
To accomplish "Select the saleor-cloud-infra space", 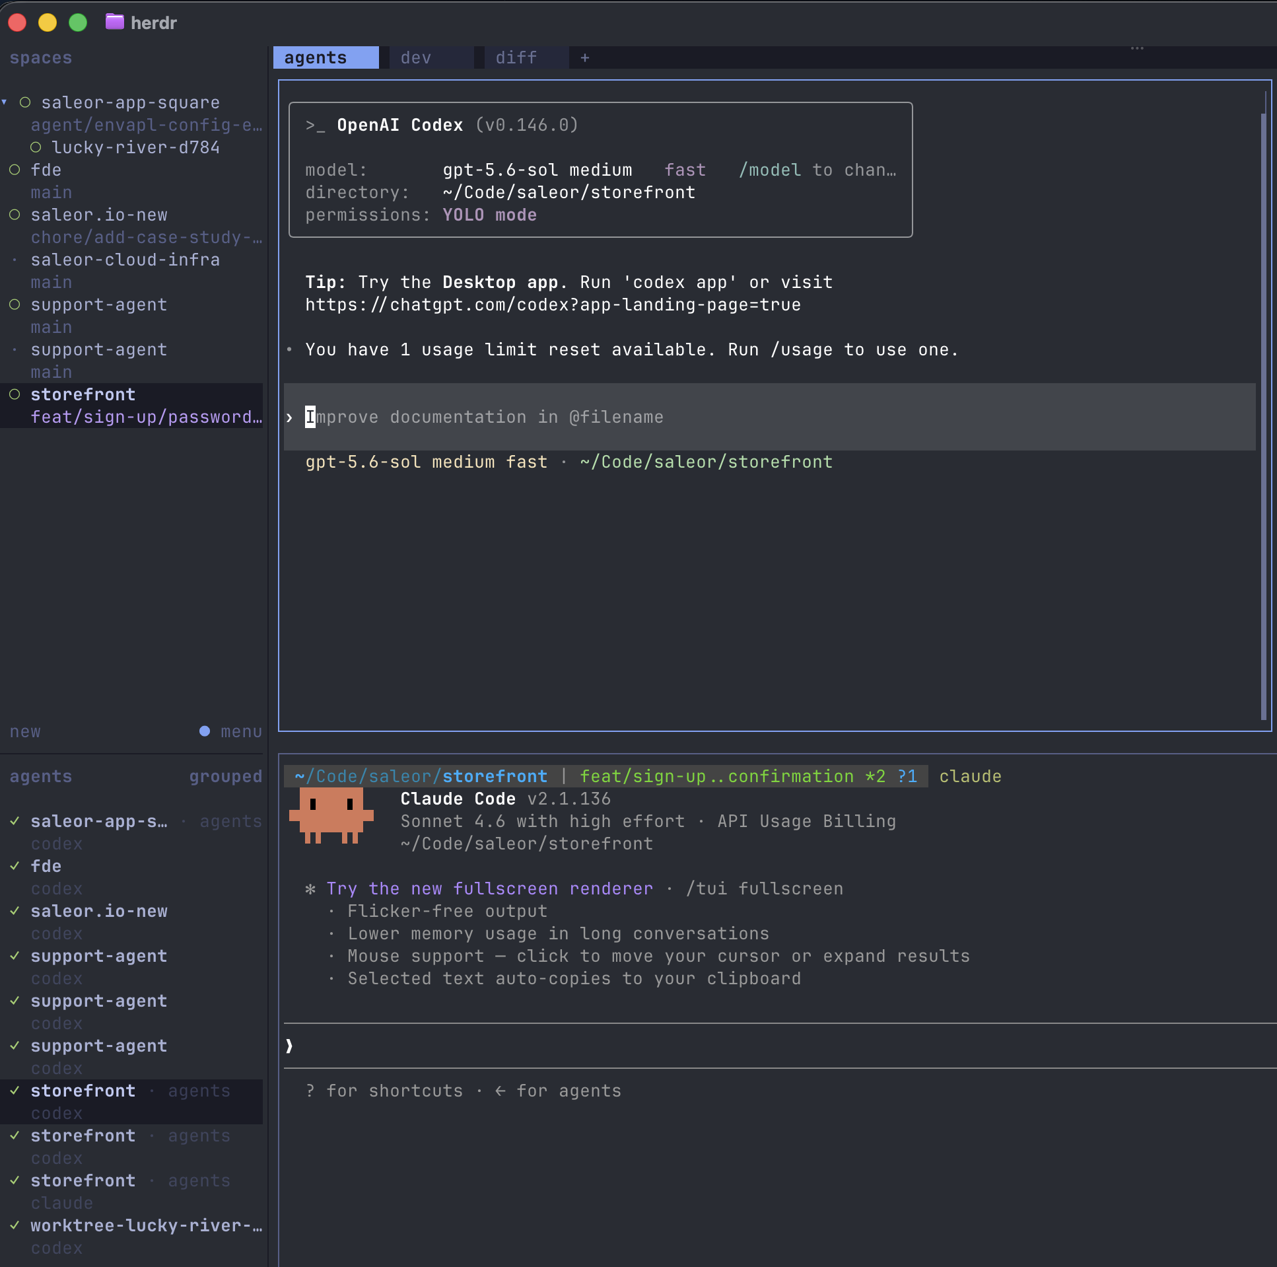I will 125,260.
